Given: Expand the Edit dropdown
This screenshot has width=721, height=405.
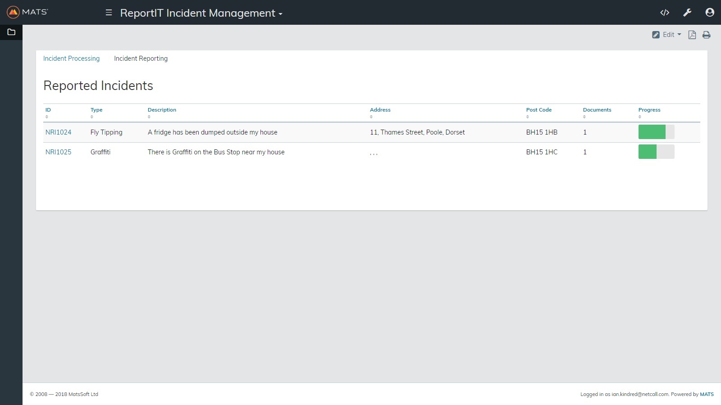Looking at the screenshot, I should point(667,35).
